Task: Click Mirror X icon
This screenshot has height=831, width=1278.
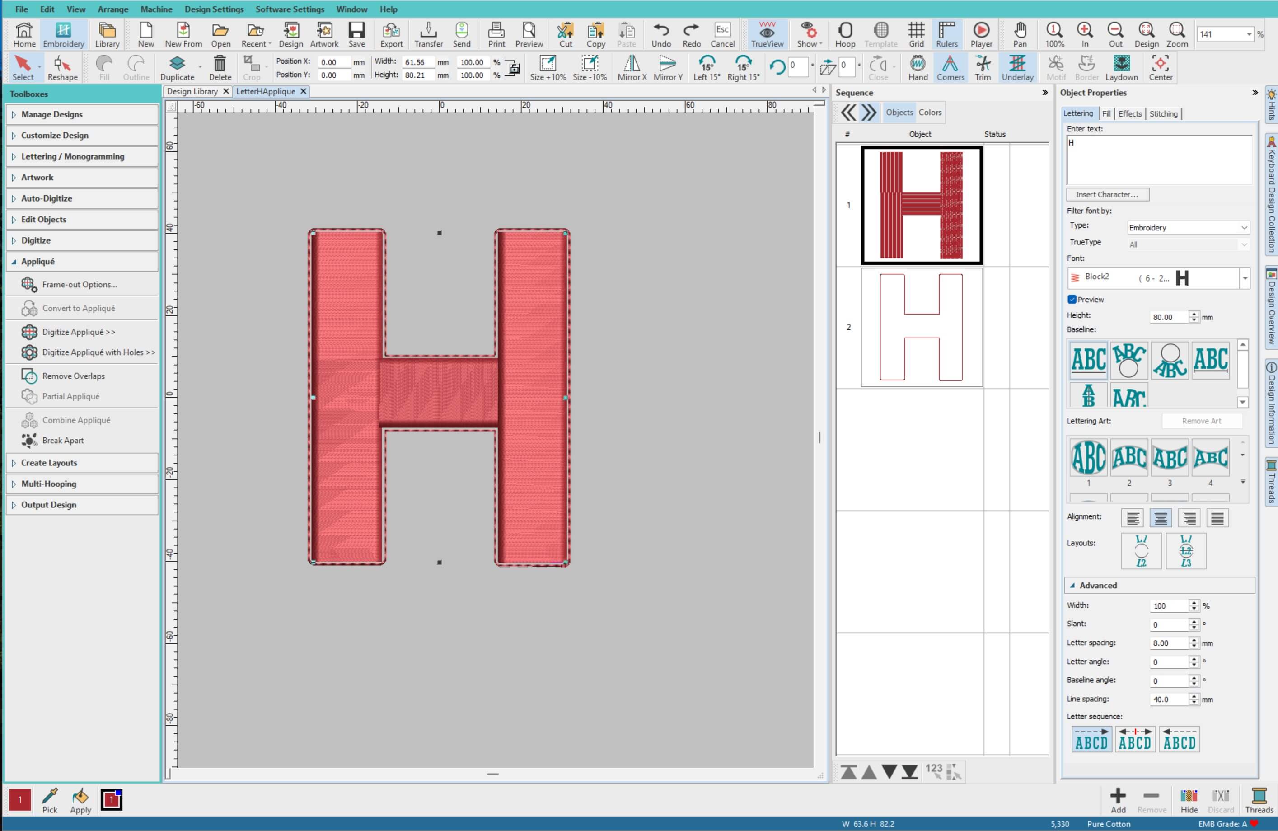Action: [632, 68]
